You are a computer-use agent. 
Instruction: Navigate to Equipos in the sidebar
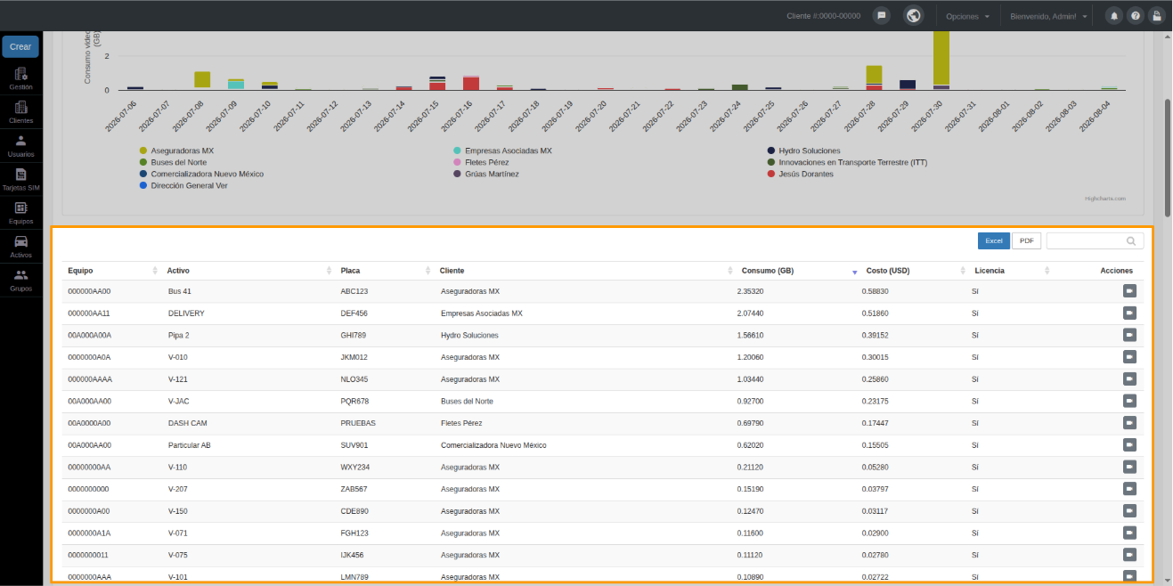point(20,213)
